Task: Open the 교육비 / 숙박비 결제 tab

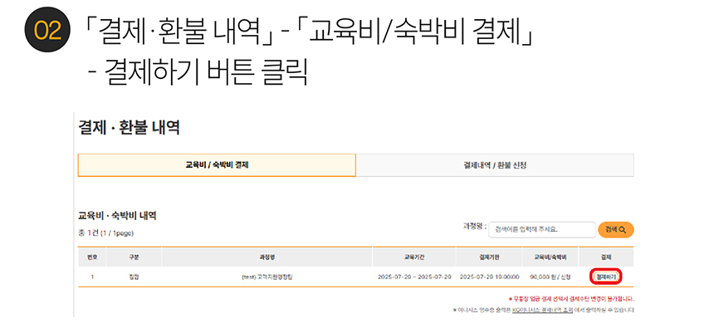Action: [x=217, y=165]
